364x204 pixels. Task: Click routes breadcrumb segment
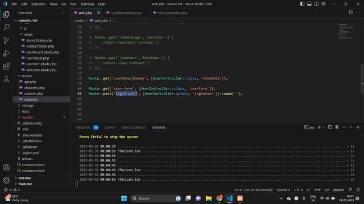click(79, 20)
